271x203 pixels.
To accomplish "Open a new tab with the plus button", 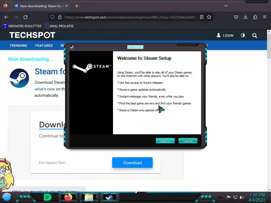I will click(76, 6).
